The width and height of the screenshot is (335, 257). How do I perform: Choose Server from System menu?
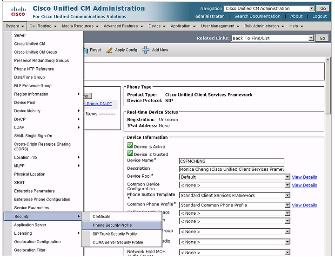(x=20, y=35)
